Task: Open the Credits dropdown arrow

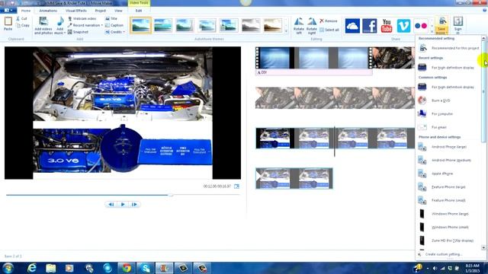Action: (124, 32)
